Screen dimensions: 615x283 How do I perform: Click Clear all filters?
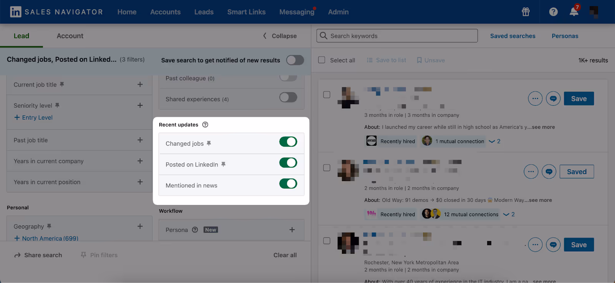(285, 255)
